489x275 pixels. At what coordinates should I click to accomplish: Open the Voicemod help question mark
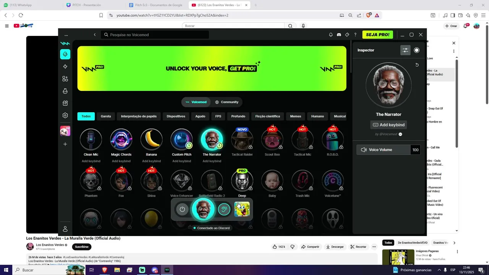point(355,35)
